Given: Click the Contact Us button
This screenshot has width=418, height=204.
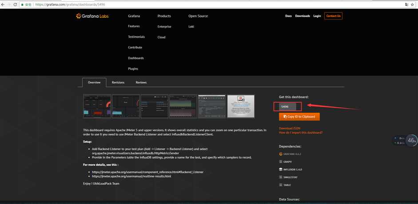Looking at the screenshot, I should tap(333, 16).
